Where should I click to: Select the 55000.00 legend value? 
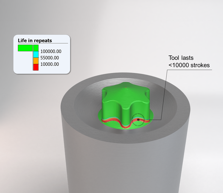click(x=50, y=58)
